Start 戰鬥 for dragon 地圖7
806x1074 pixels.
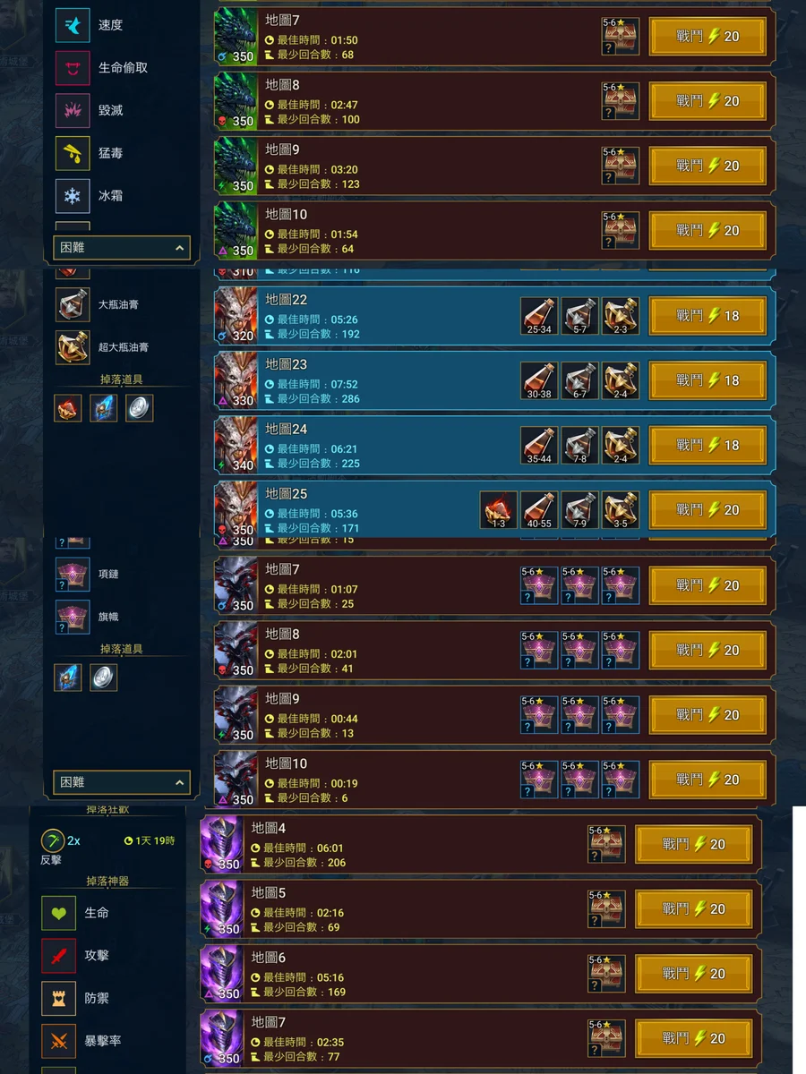pos(707,37)
